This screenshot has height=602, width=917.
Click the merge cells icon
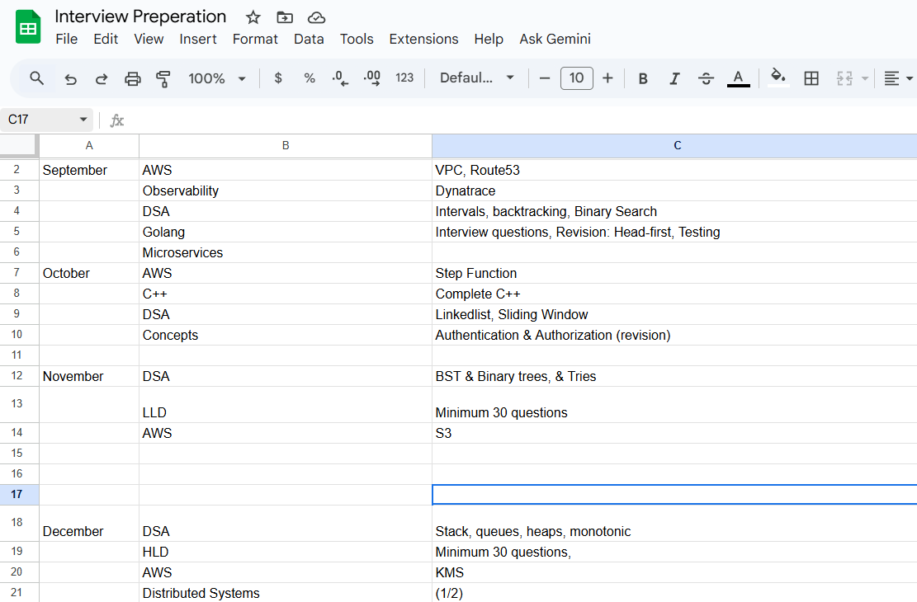(844, 78)
